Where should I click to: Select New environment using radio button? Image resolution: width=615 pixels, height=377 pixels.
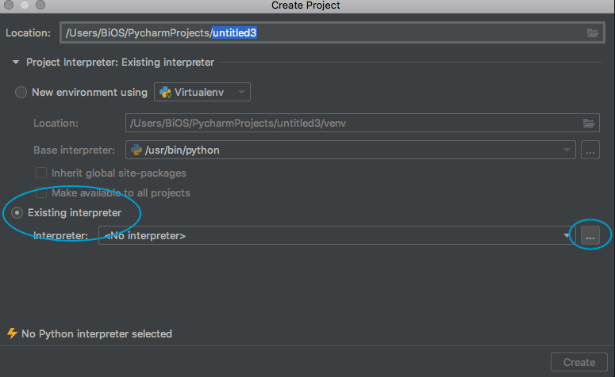coord(21,93)
